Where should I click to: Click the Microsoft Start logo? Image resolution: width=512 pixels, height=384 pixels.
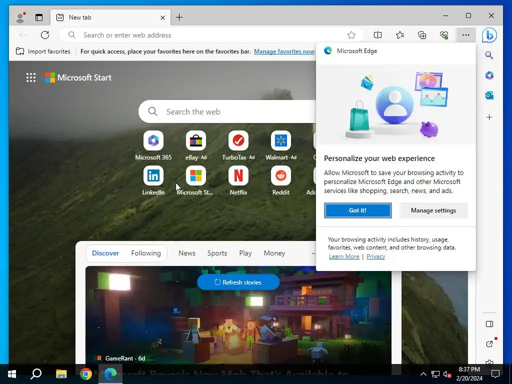click(78, 77)
